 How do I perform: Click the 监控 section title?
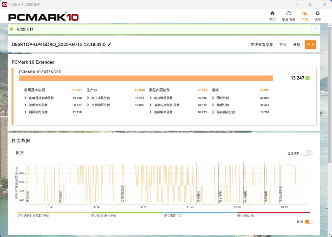coord(20,153)
